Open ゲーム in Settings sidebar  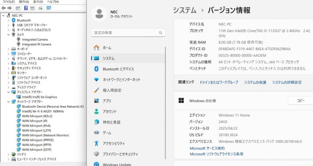[128, 133]
